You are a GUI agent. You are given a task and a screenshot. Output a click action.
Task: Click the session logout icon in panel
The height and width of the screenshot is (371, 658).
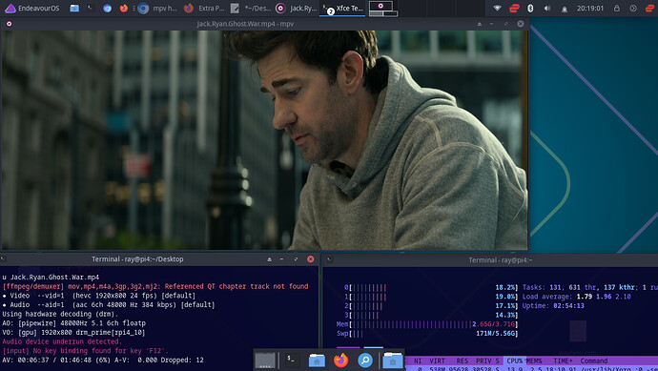tap(633, 8)
